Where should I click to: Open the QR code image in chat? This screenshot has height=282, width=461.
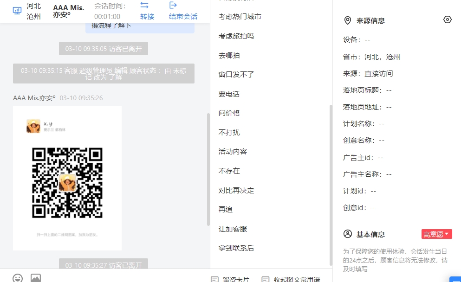67,178
